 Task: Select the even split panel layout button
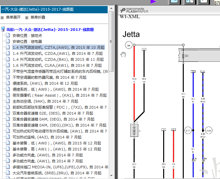click(x=190, y=2)
